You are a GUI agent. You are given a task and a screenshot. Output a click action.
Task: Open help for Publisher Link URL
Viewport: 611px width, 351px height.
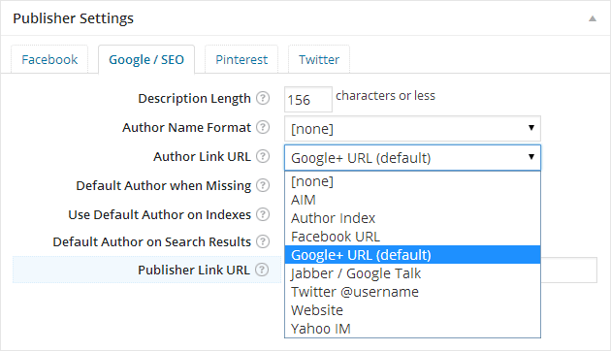tap(262, 270)
